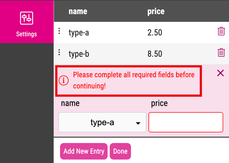Viewport: 229px width, 163px height.
Task: Click the 2.50 price value for type-a
Action: (x=155, y=32)
